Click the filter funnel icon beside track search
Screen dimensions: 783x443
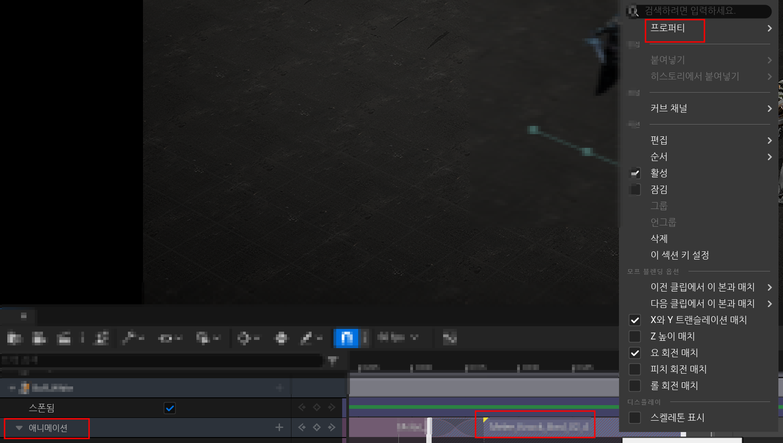(x=333, y=361)
